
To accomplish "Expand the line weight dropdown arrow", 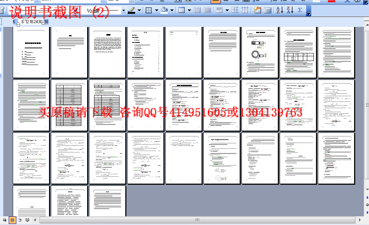I will point(123,11).
